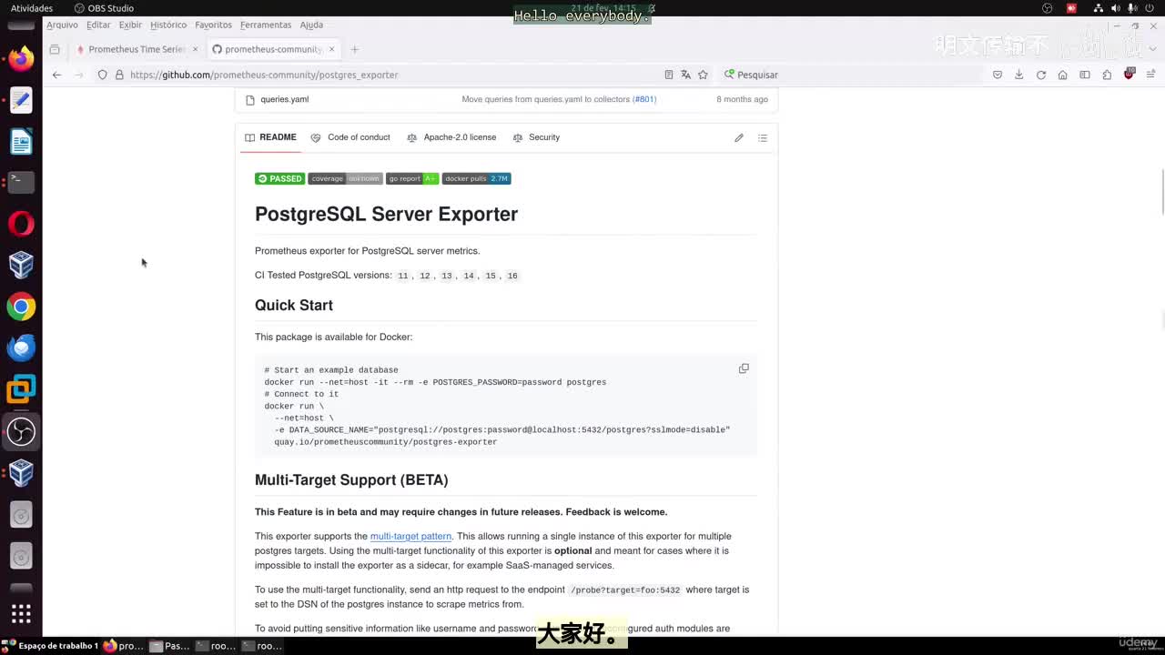Go to the Firefox home page
The width and height of the screenshot is (1165, 655).
(1062, 75)
